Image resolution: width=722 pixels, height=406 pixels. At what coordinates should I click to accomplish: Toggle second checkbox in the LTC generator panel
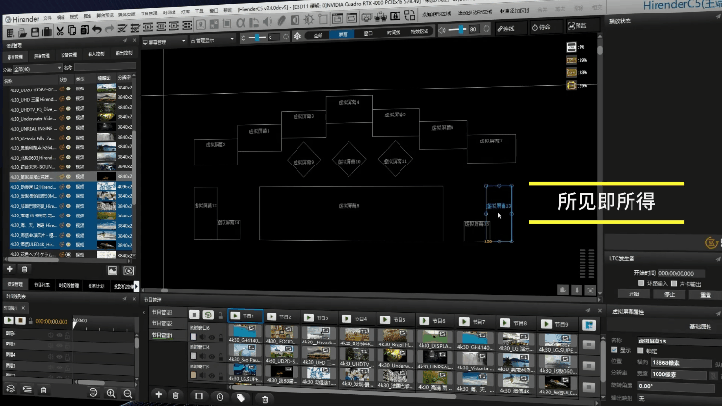674,283
